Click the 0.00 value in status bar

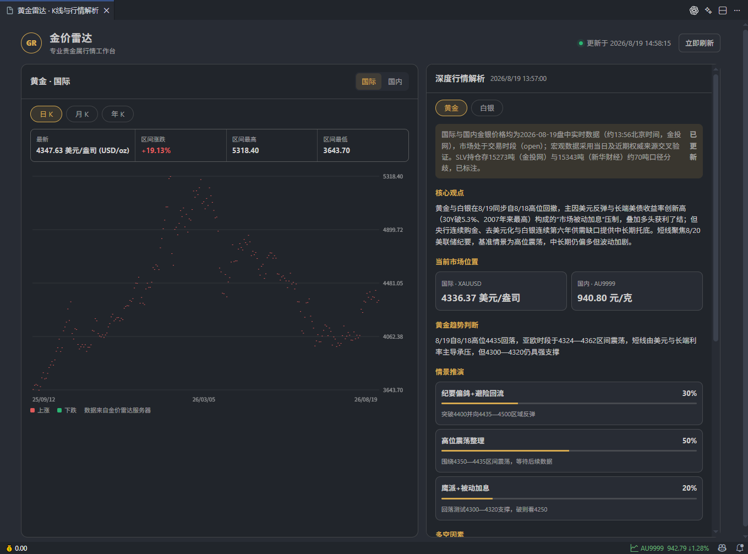[21, 548]
